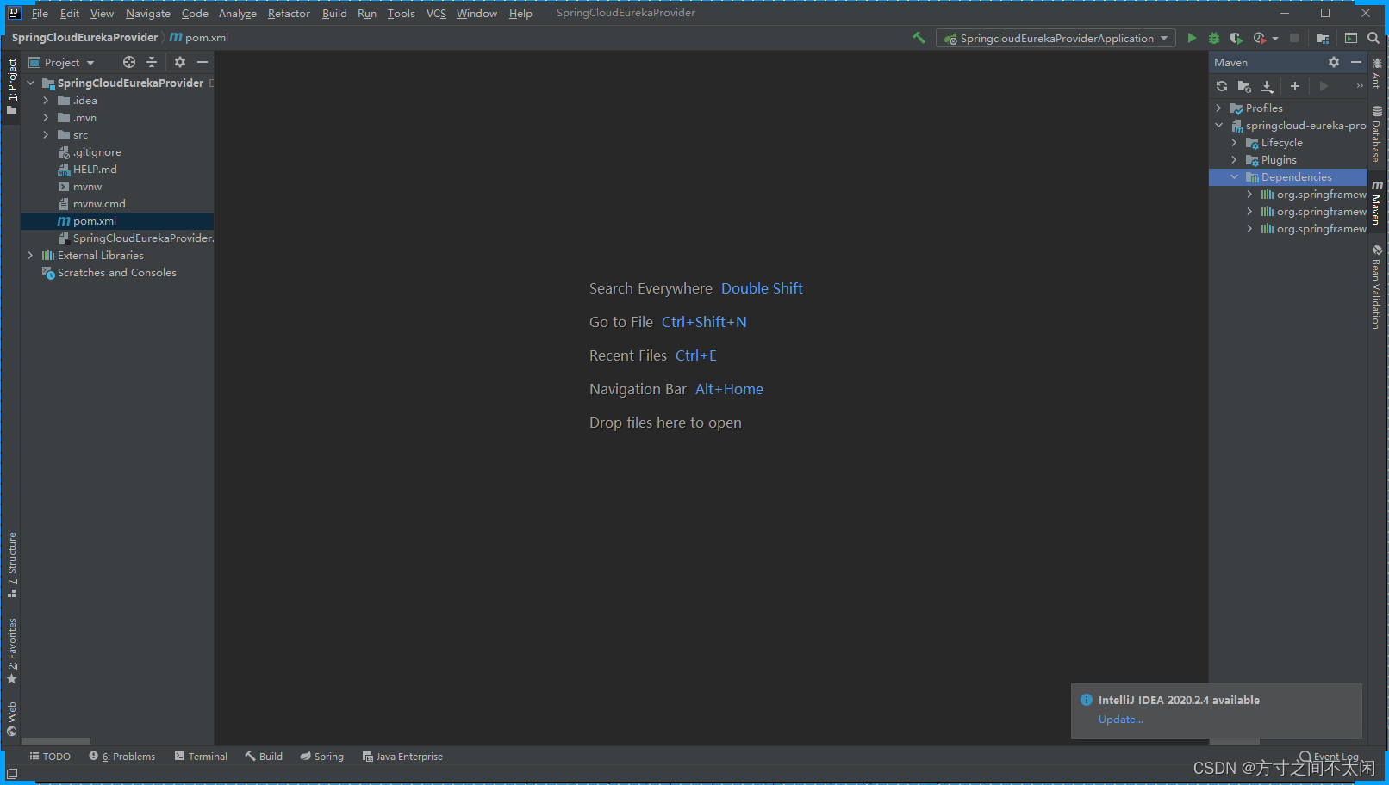Viewport: 1389px width, 785px height.
Task: Expand External Libraries node
Action: tap(30, 256)
